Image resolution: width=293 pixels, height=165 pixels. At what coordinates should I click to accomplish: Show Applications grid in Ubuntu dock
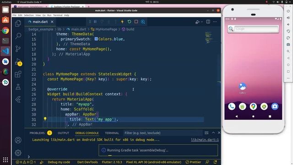5,159
